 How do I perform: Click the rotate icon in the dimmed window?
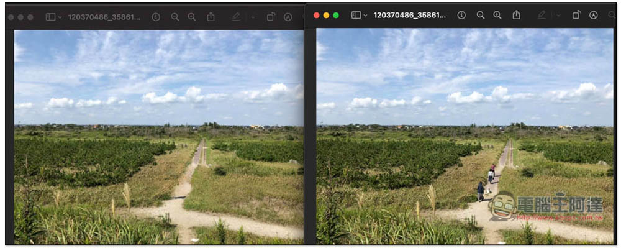pos(271,17)
